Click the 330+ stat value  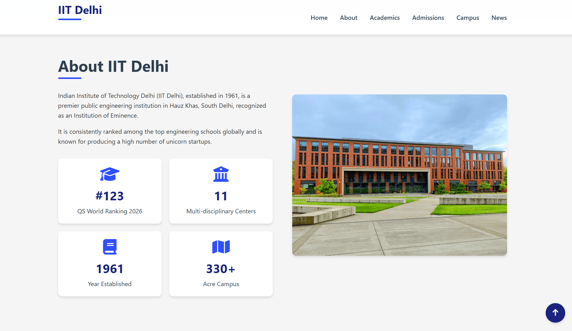click(221, 269)
